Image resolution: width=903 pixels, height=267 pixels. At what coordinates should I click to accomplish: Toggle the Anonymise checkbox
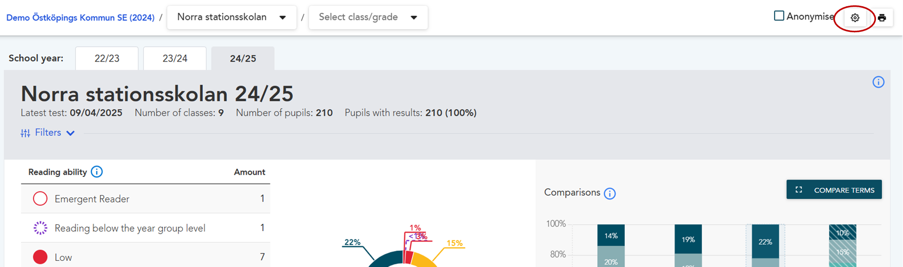[779, 16]
